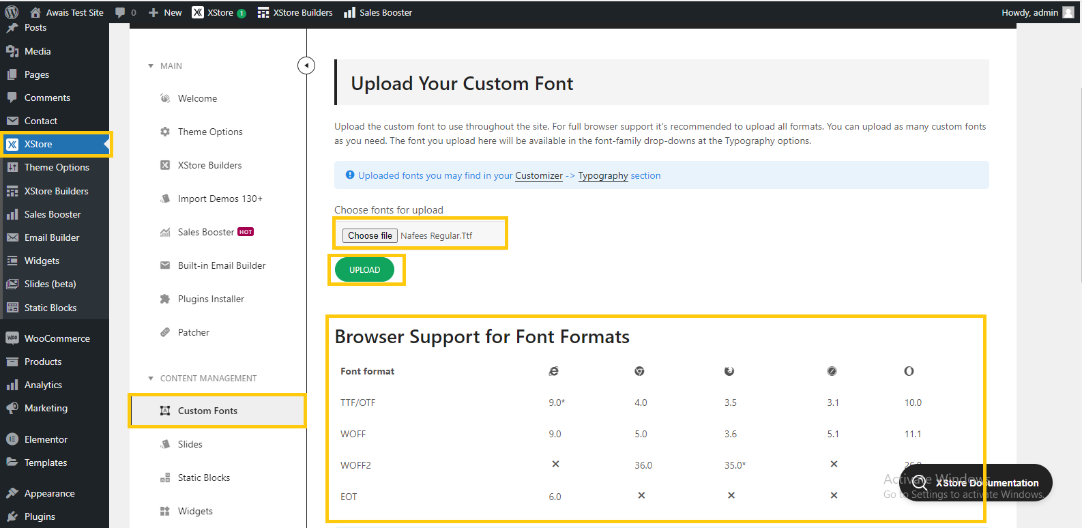Open Slides (beta) in sidebar
Image resolution: width=1082 pixels, height=528 pixels.
point(50,284)
